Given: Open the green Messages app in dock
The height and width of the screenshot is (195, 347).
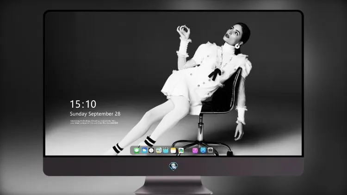Looking at the screenshot, I should click(x=136, y=150).
